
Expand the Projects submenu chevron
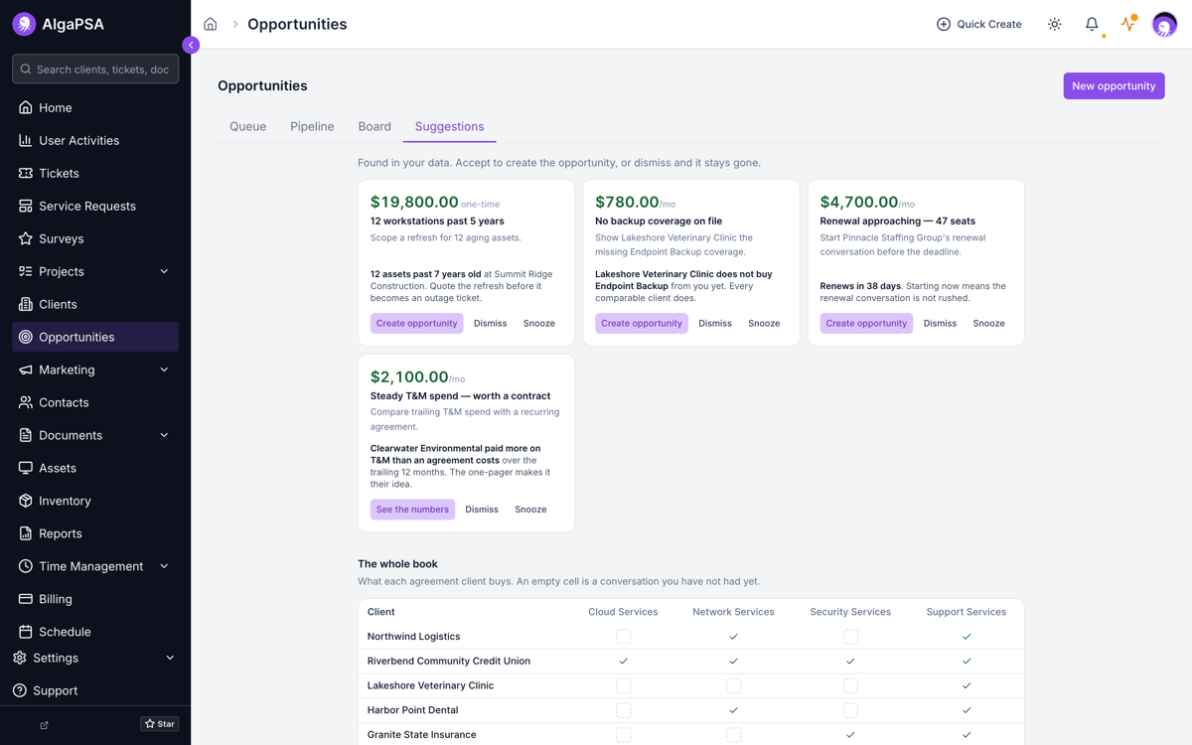coord(164,271)
